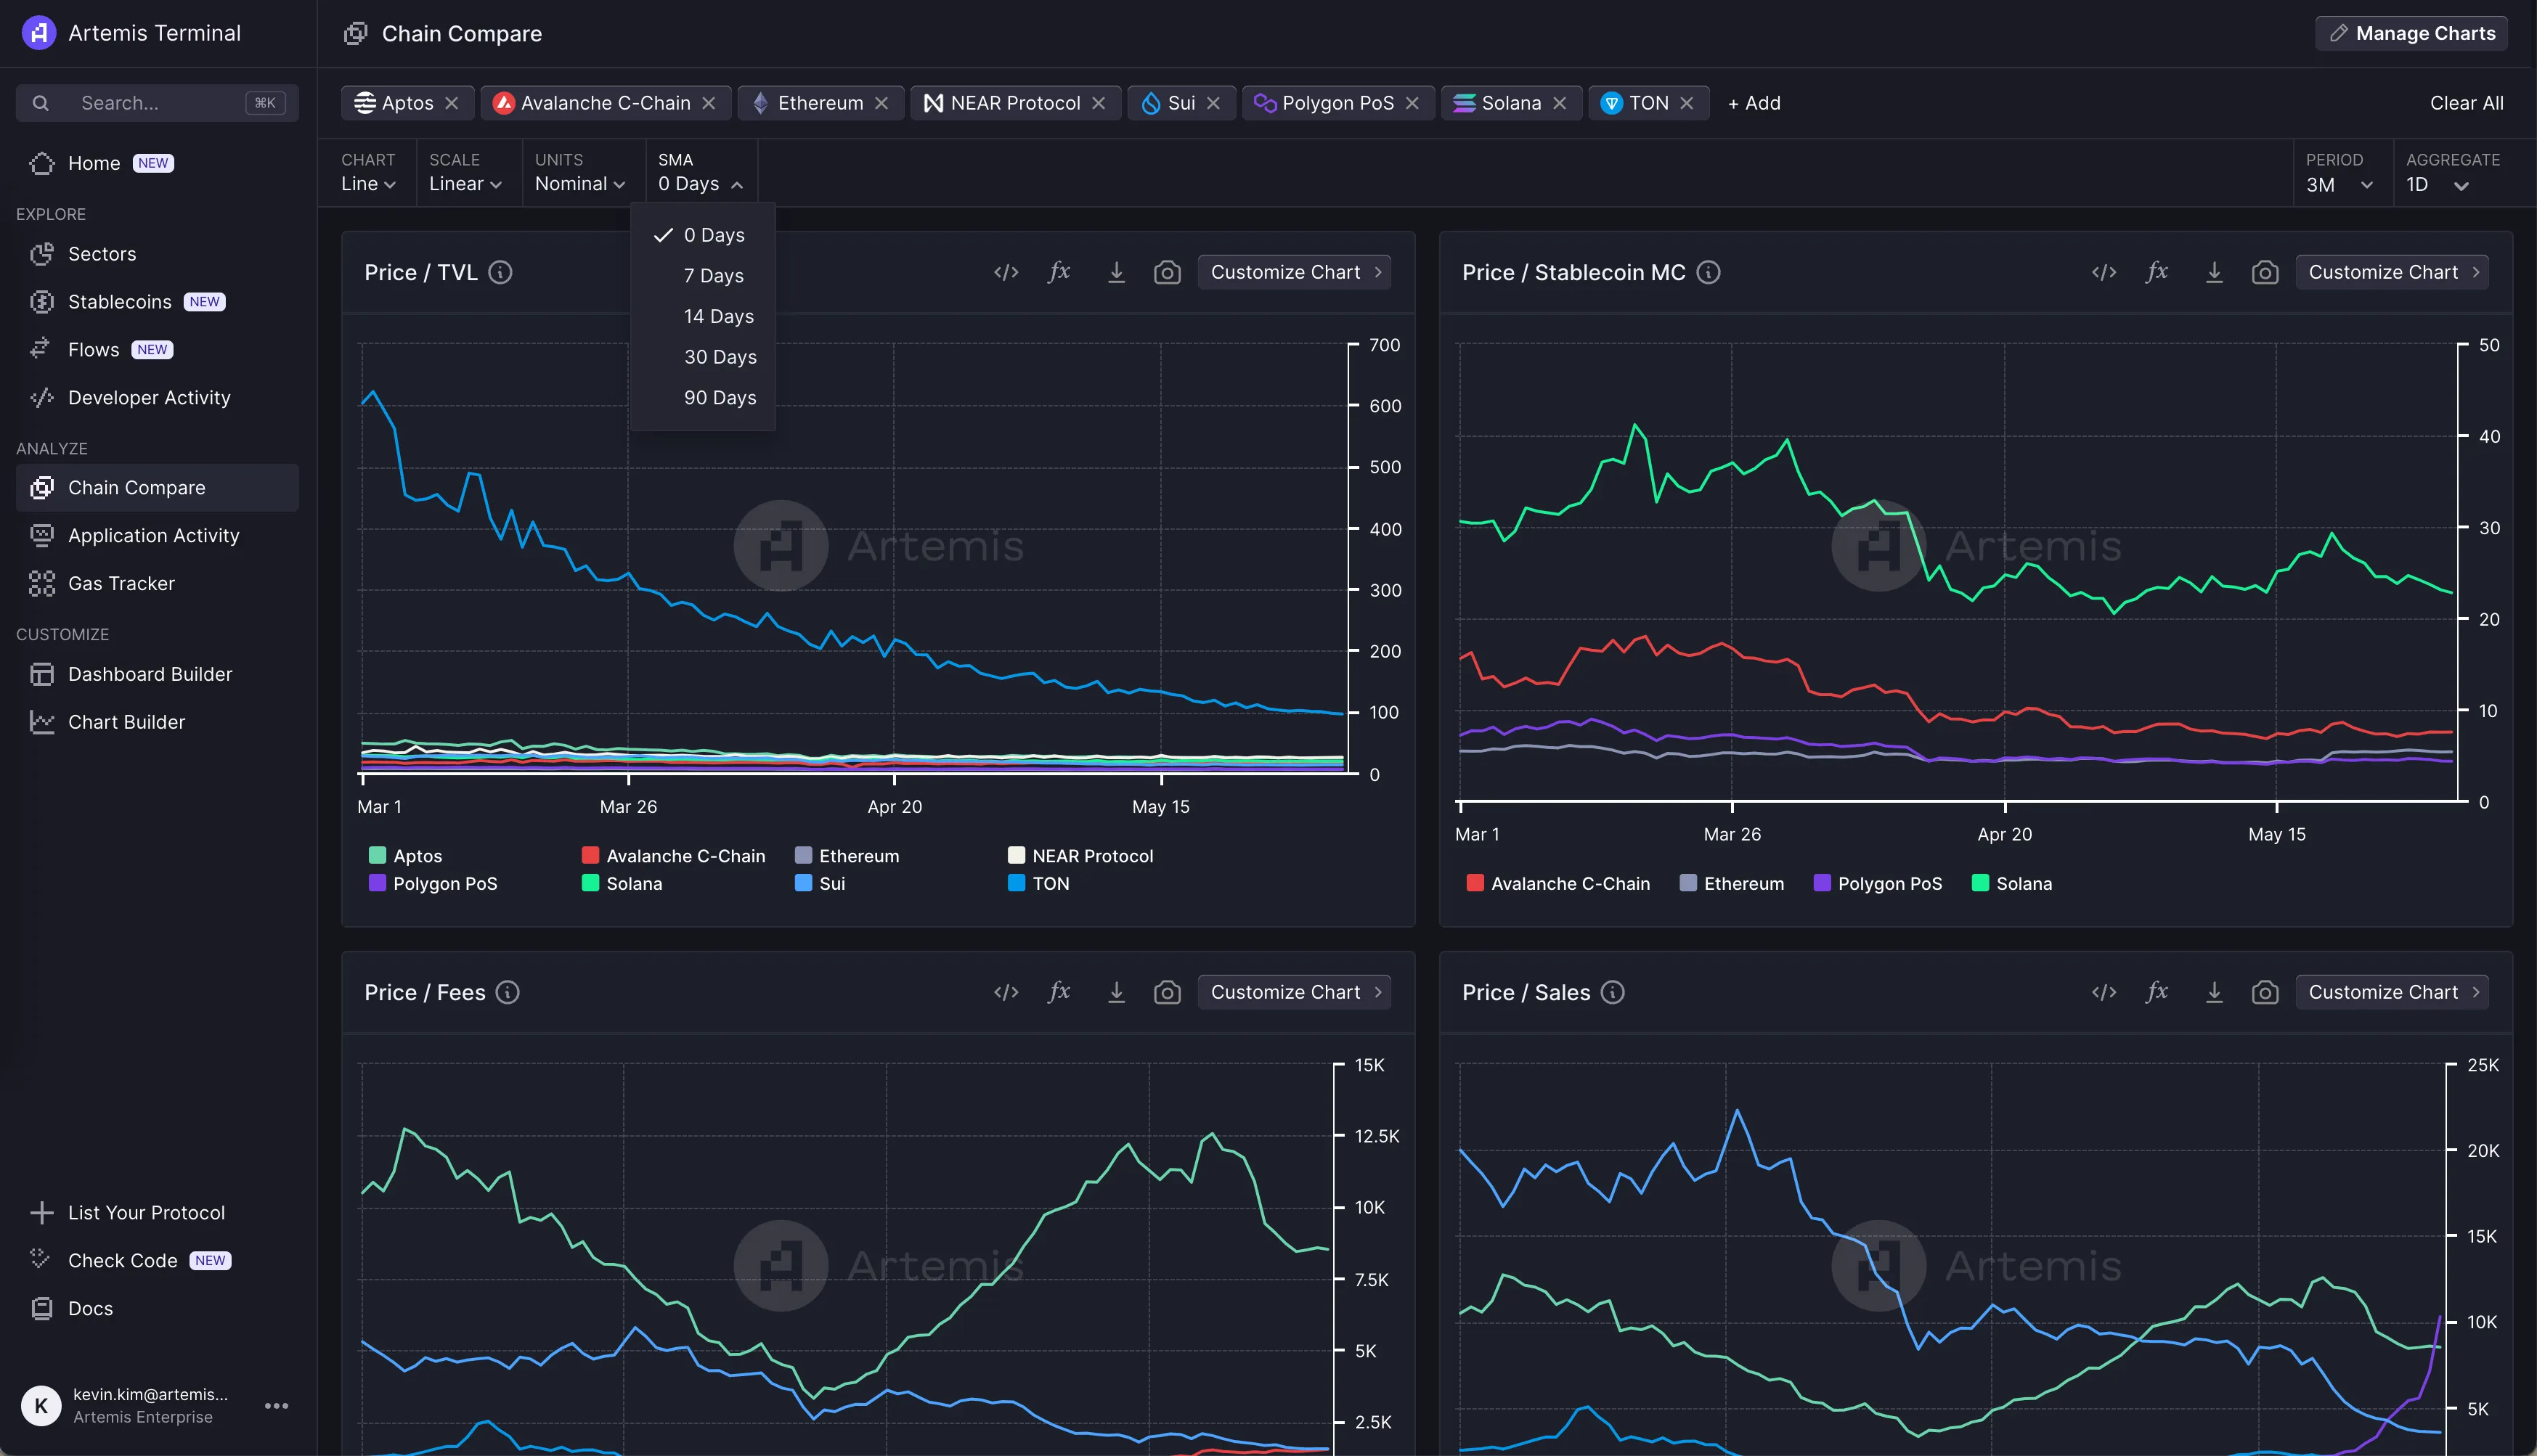Select 90 Days SMA option
The width and height of the screenshot is (2537, 1456).
click(x=704, y=398)
